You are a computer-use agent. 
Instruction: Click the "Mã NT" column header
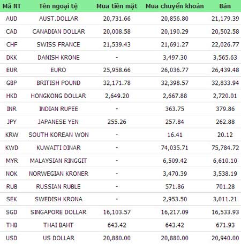(12, 6)
